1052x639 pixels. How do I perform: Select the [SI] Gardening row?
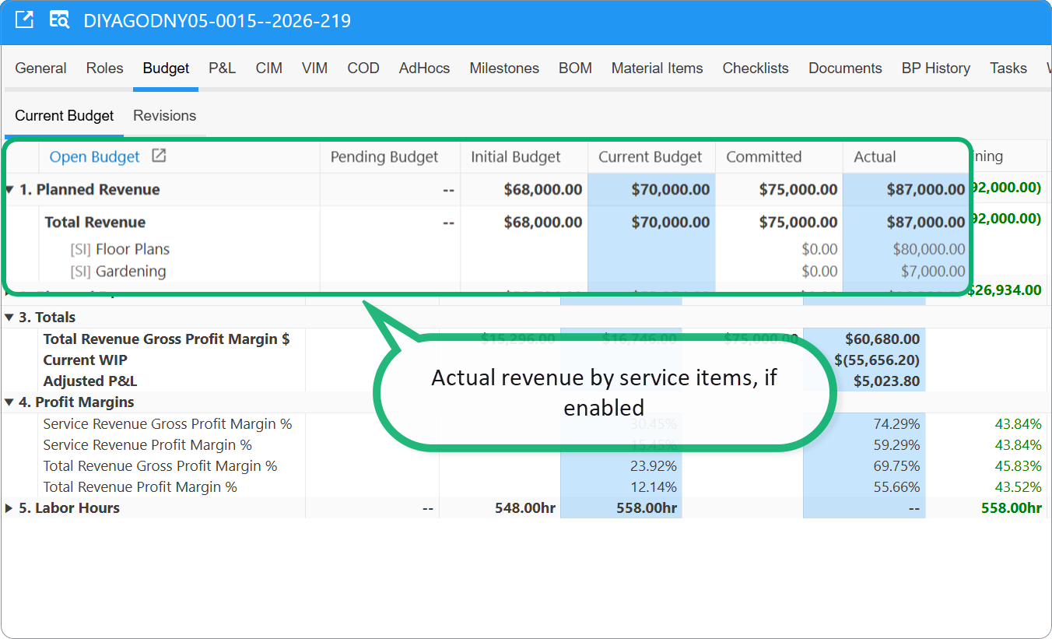pyautogui.click(x=118, y=271)
